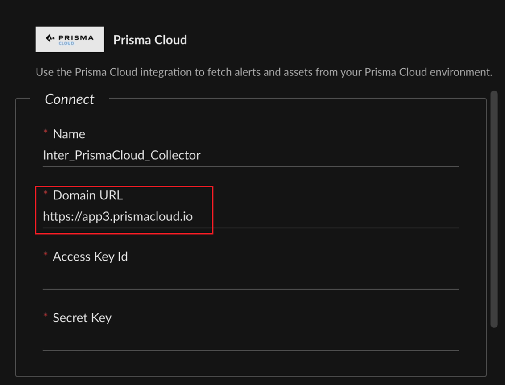Viewport: 505px width, 385px height.
Task: Click the Connect section title
Action: 69,99
